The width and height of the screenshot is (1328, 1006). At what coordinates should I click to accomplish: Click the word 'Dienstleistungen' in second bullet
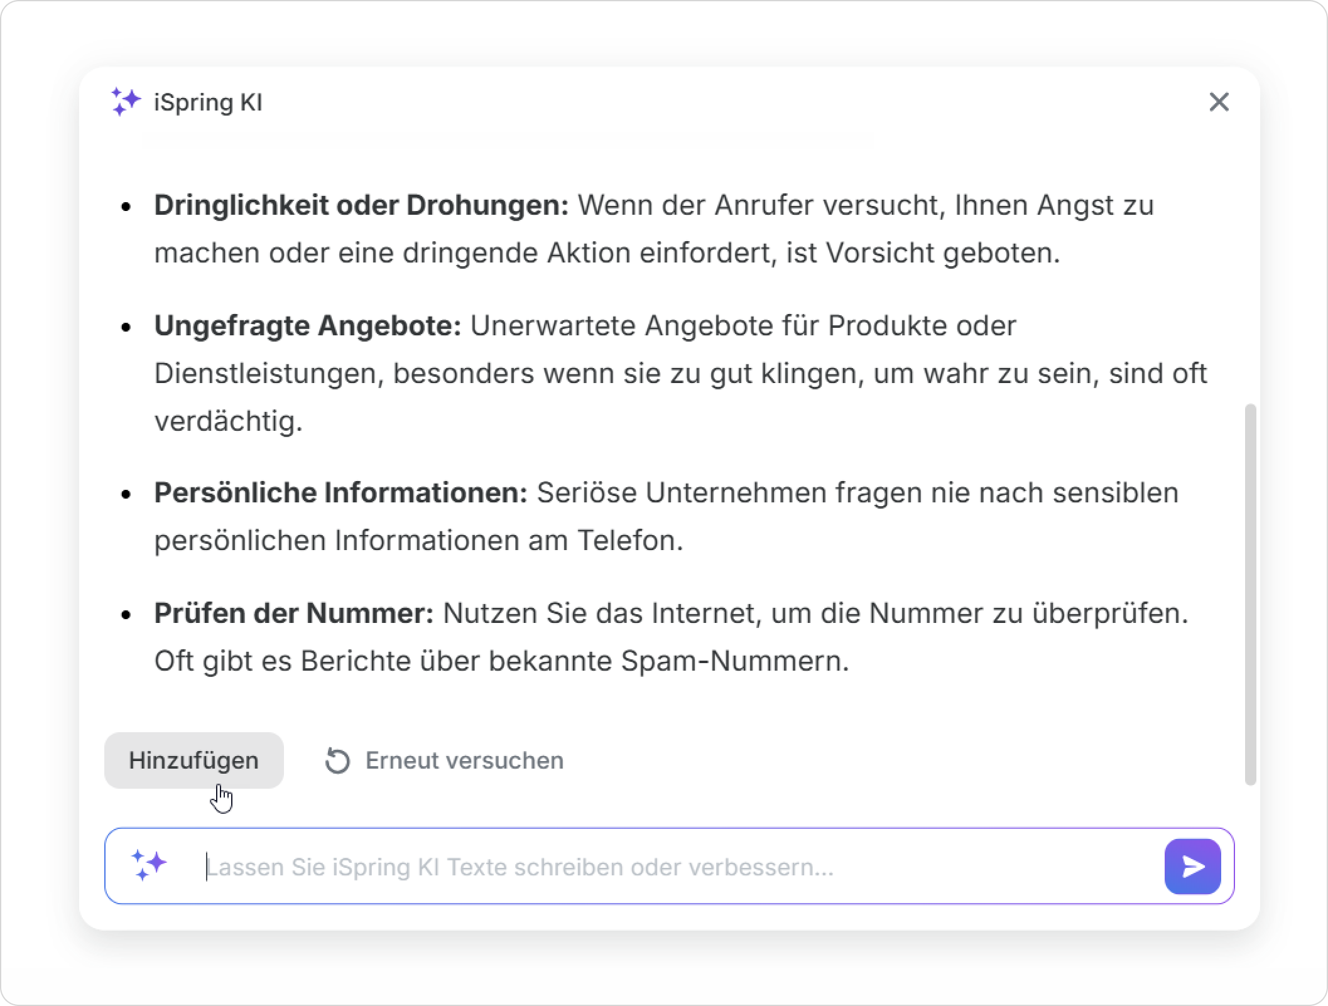point(266,374)
